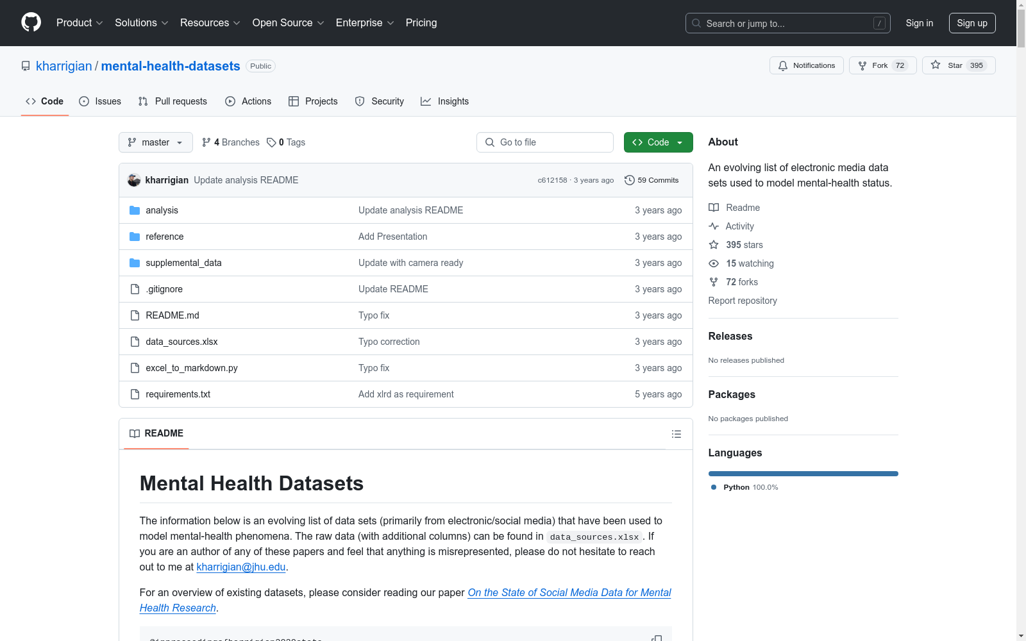Click Report repository link

click(x=743, y=301)
